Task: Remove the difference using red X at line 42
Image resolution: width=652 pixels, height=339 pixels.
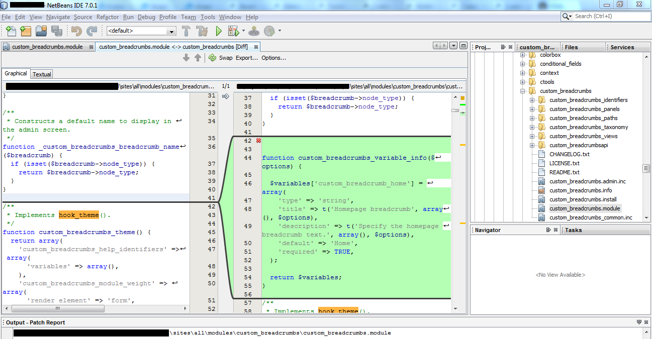Action: pos(258,141)
